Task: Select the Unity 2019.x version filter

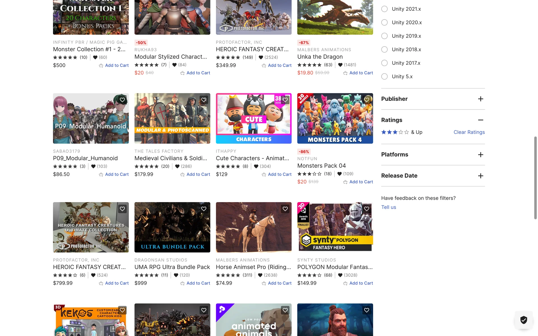Action: 384,36
